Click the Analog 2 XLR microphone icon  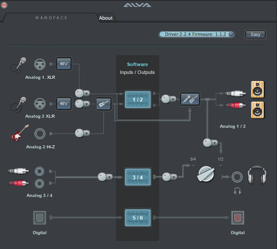point(18,105)
